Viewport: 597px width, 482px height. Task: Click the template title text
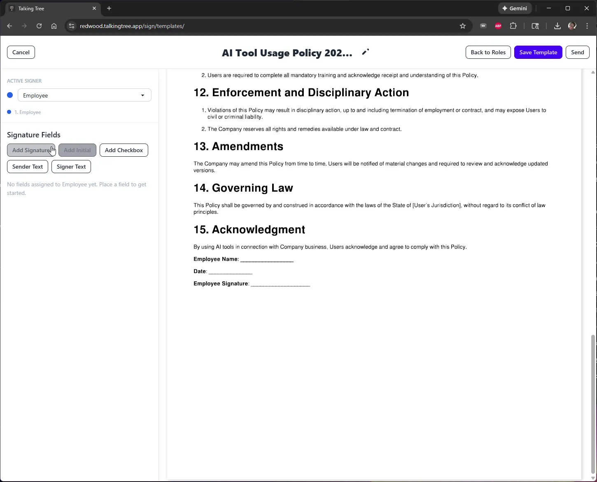[x=287, y=53]
